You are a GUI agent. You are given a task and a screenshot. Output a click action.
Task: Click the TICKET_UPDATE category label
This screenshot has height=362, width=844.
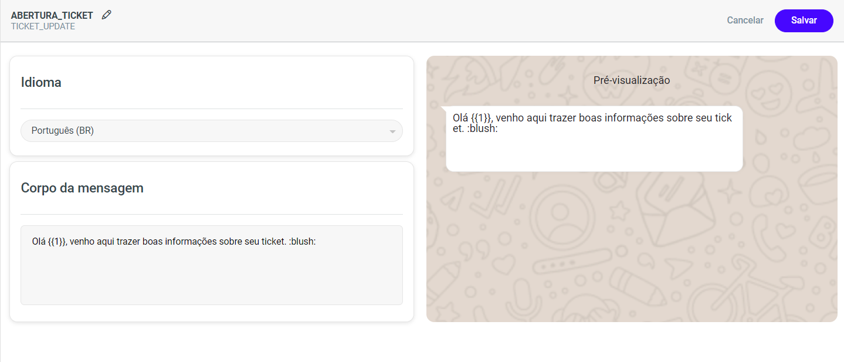pos(43,26)
